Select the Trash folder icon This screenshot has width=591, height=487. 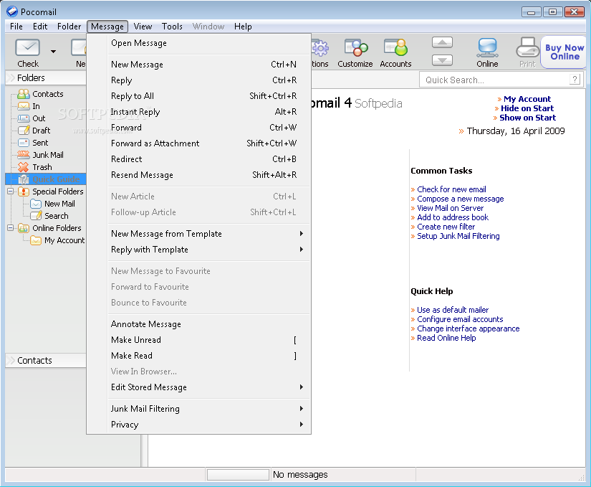click(24, 167)
